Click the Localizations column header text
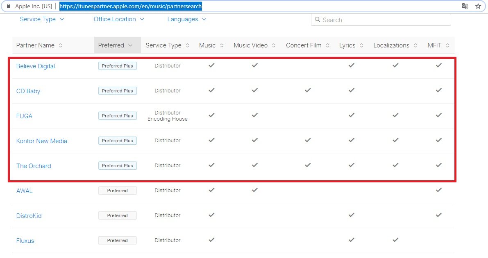 [391, 45]
